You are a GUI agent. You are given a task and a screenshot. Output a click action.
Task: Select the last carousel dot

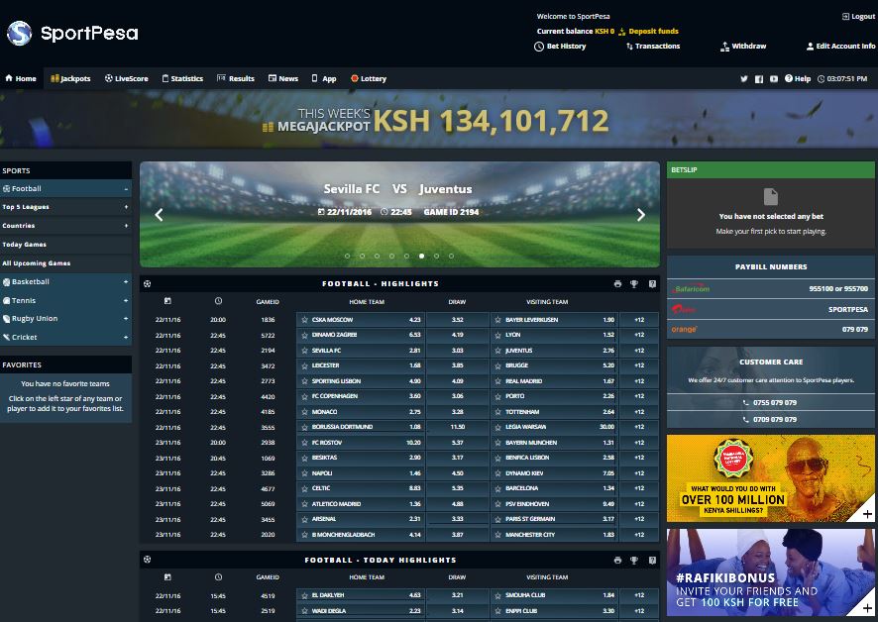[x=451, y=256]
